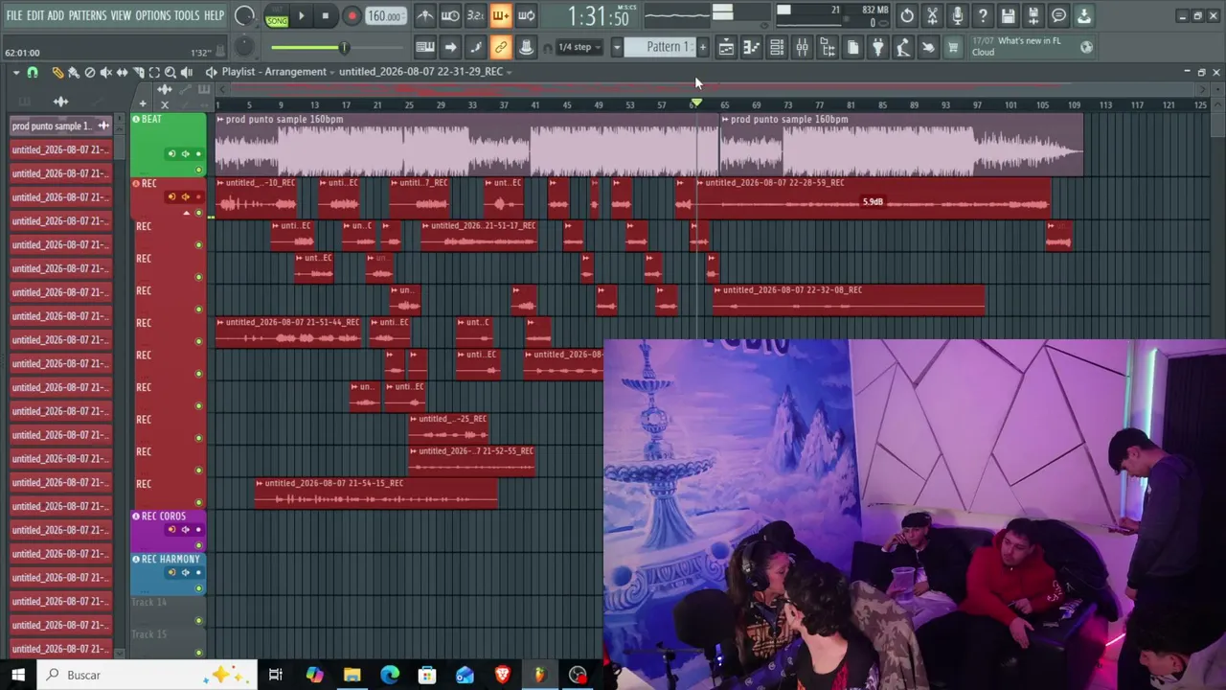Open the ADD menu
The height and width of the screenshot is (690, 1226).
click(x=56, y=15)
